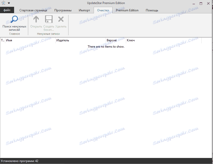Sort list by the Имя column header

30,40
